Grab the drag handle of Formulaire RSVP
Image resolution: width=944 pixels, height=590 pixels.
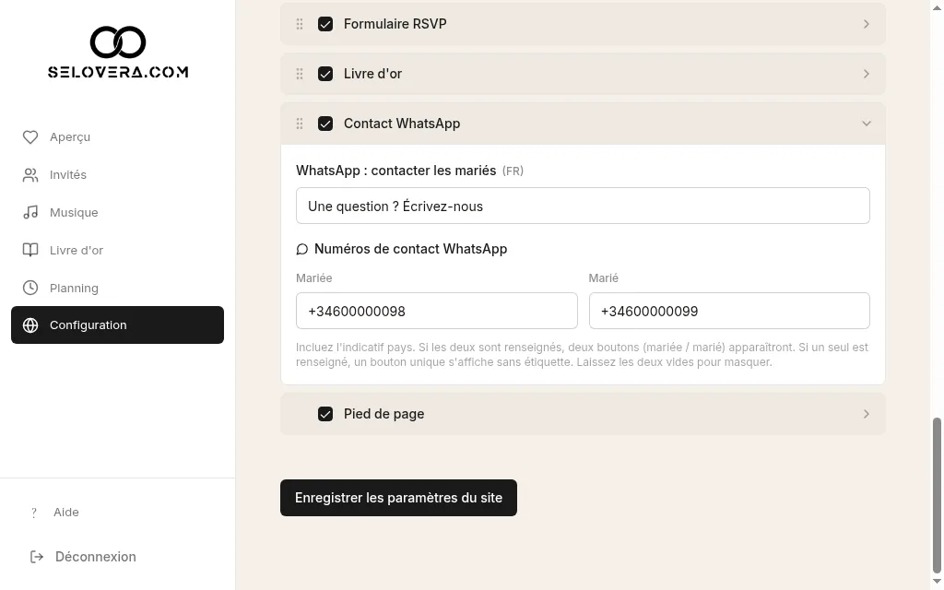pyautogui.click(x=300, y=24)
